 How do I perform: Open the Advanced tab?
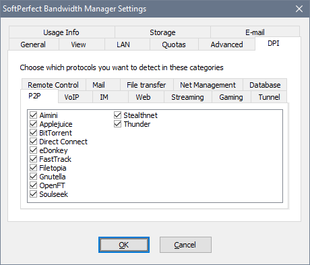[226, 45]
